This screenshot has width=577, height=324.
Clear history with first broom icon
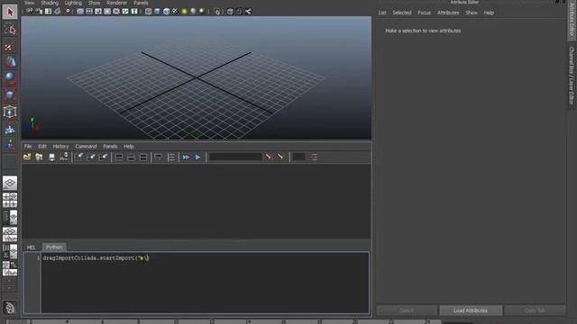(78, 157)
